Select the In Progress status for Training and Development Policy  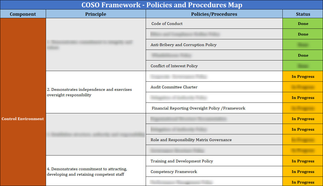pyautogui.click(x=303, y=161)
